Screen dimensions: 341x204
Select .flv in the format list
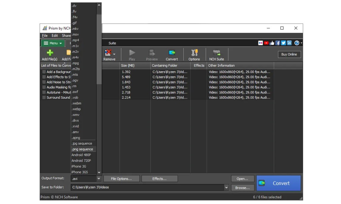point(83,11)
